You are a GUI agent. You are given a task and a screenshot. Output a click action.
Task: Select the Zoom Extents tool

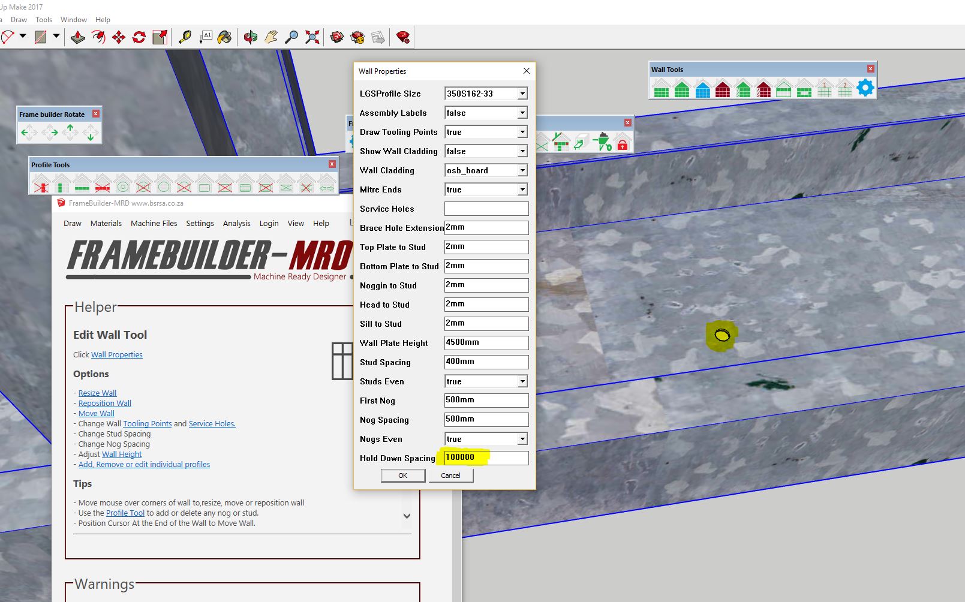pyautogui.click(x=312, y=37)
